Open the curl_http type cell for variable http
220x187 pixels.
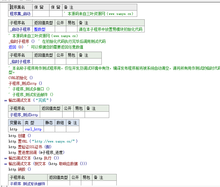pos(33,129)
